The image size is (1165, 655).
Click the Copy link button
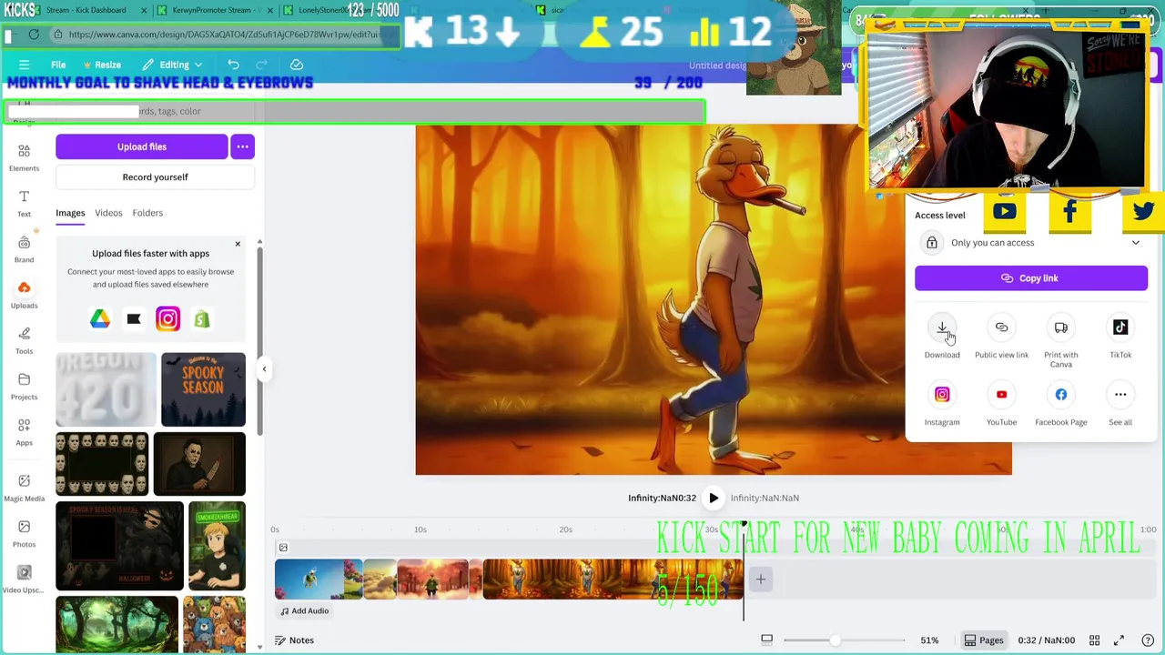(x=1031, y=278)
